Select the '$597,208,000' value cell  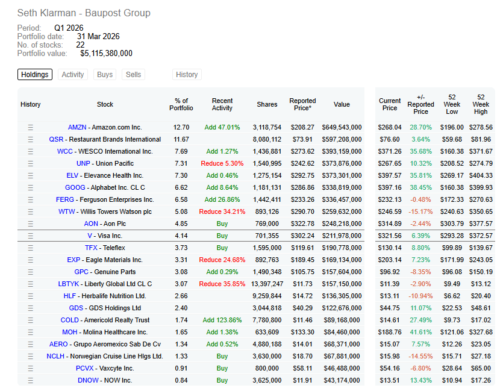342,139
